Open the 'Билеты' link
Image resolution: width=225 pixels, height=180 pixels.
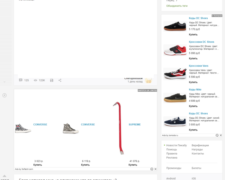click(x=196, y=168)
